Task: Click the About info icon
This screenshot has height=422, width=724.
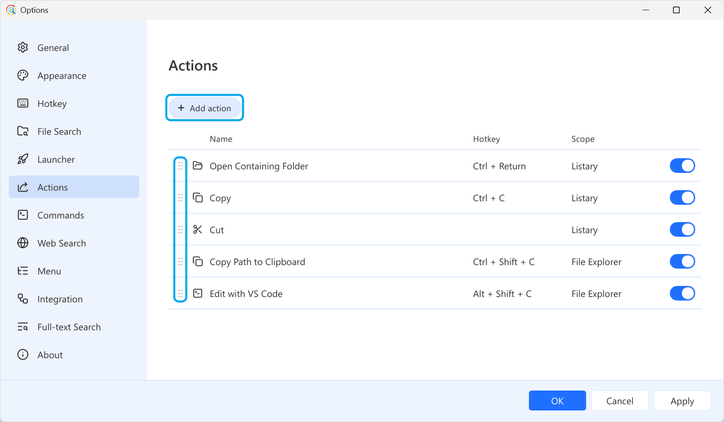Action: (x=23, y=355)
